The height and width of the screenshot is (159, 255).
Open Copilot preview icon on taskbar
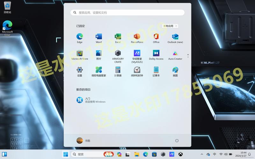119,154
